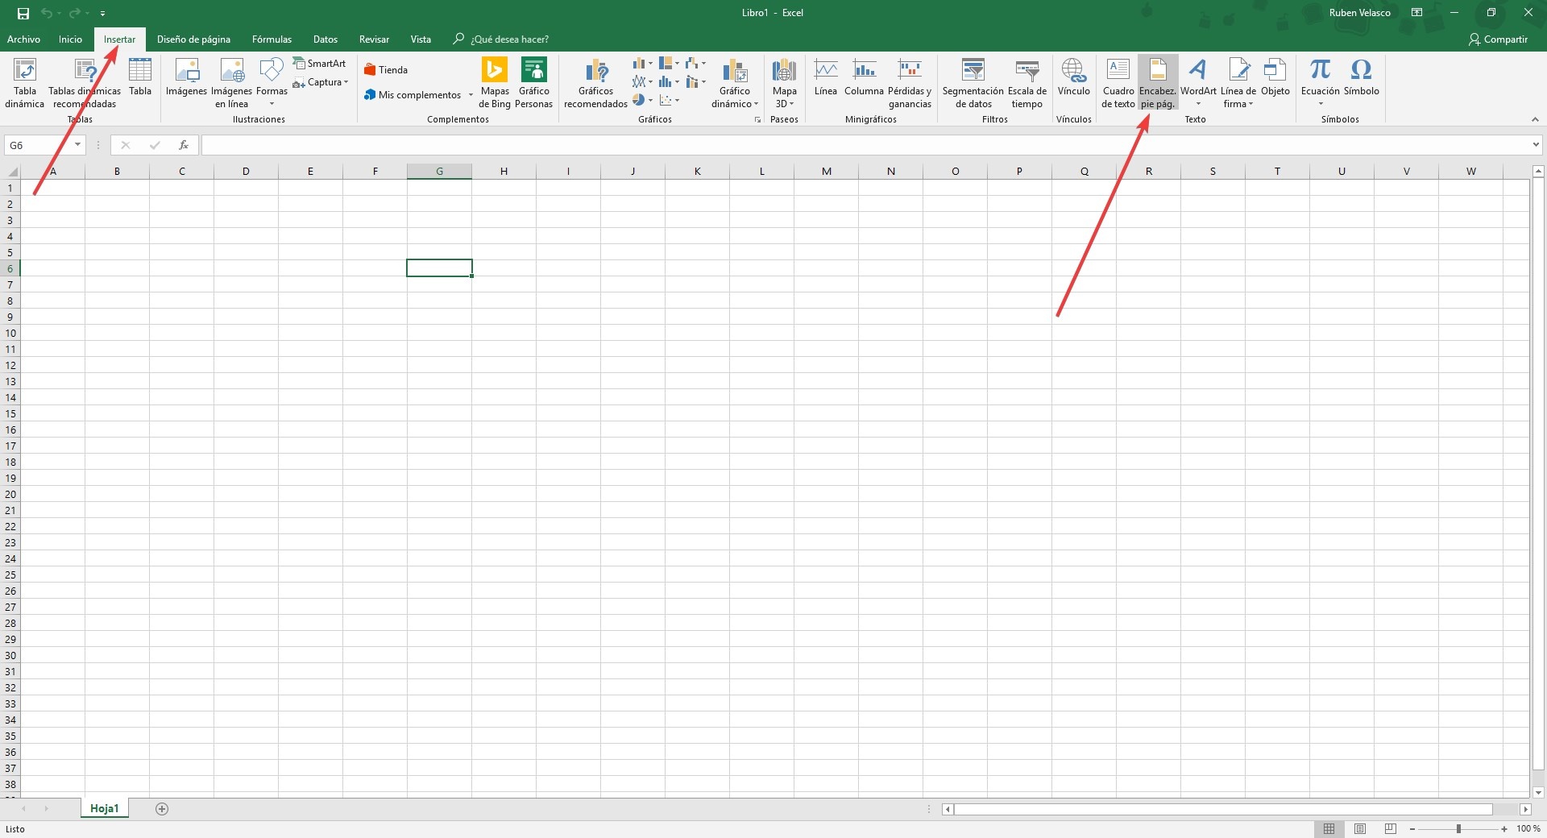Open the Quick Access Toolbar customize arrow
This screenshot has height=838, width=1547.
point(102,14)
